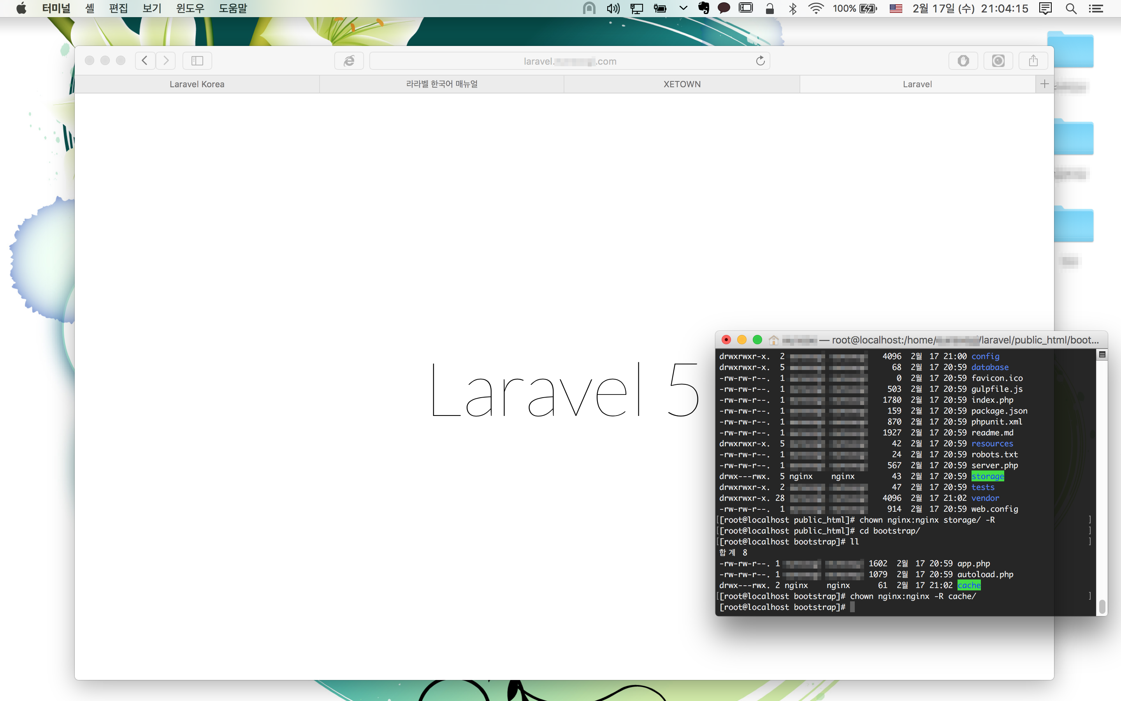The height and width of the screenshot is (701, 1121).
Task: Open Spotlight search icon
Action: click(1071, 8)
